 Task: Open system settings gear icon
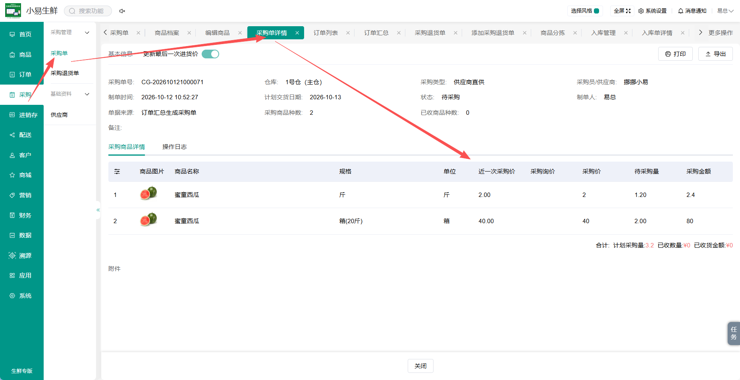(x=641, y=11)
